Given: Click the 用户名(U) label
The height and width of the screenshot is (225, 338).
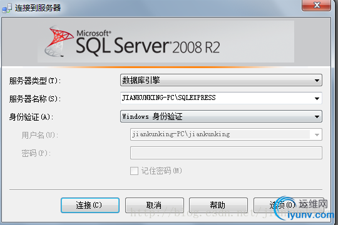Looking at the screenshot, I should coord(40,135).
